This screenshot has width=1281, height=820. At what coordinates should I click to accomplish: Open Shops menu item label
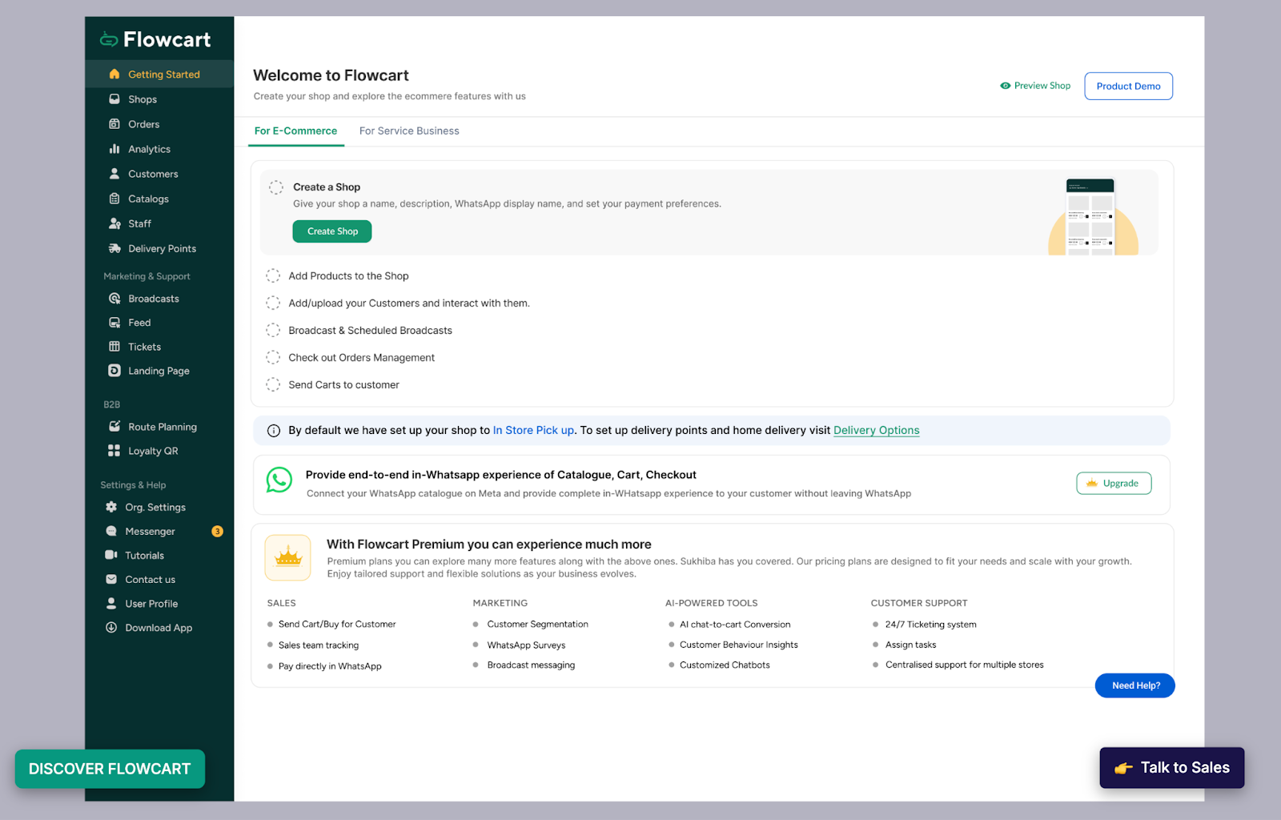click(x=143, y=99)
